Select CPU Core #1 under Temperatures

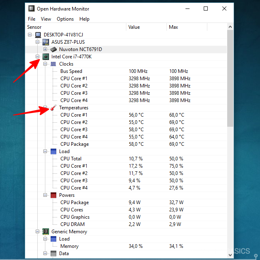(x=126, y=115)
